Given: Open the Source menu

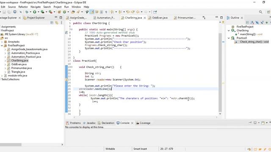Looking at the screenshot, I should coord(12,7).
